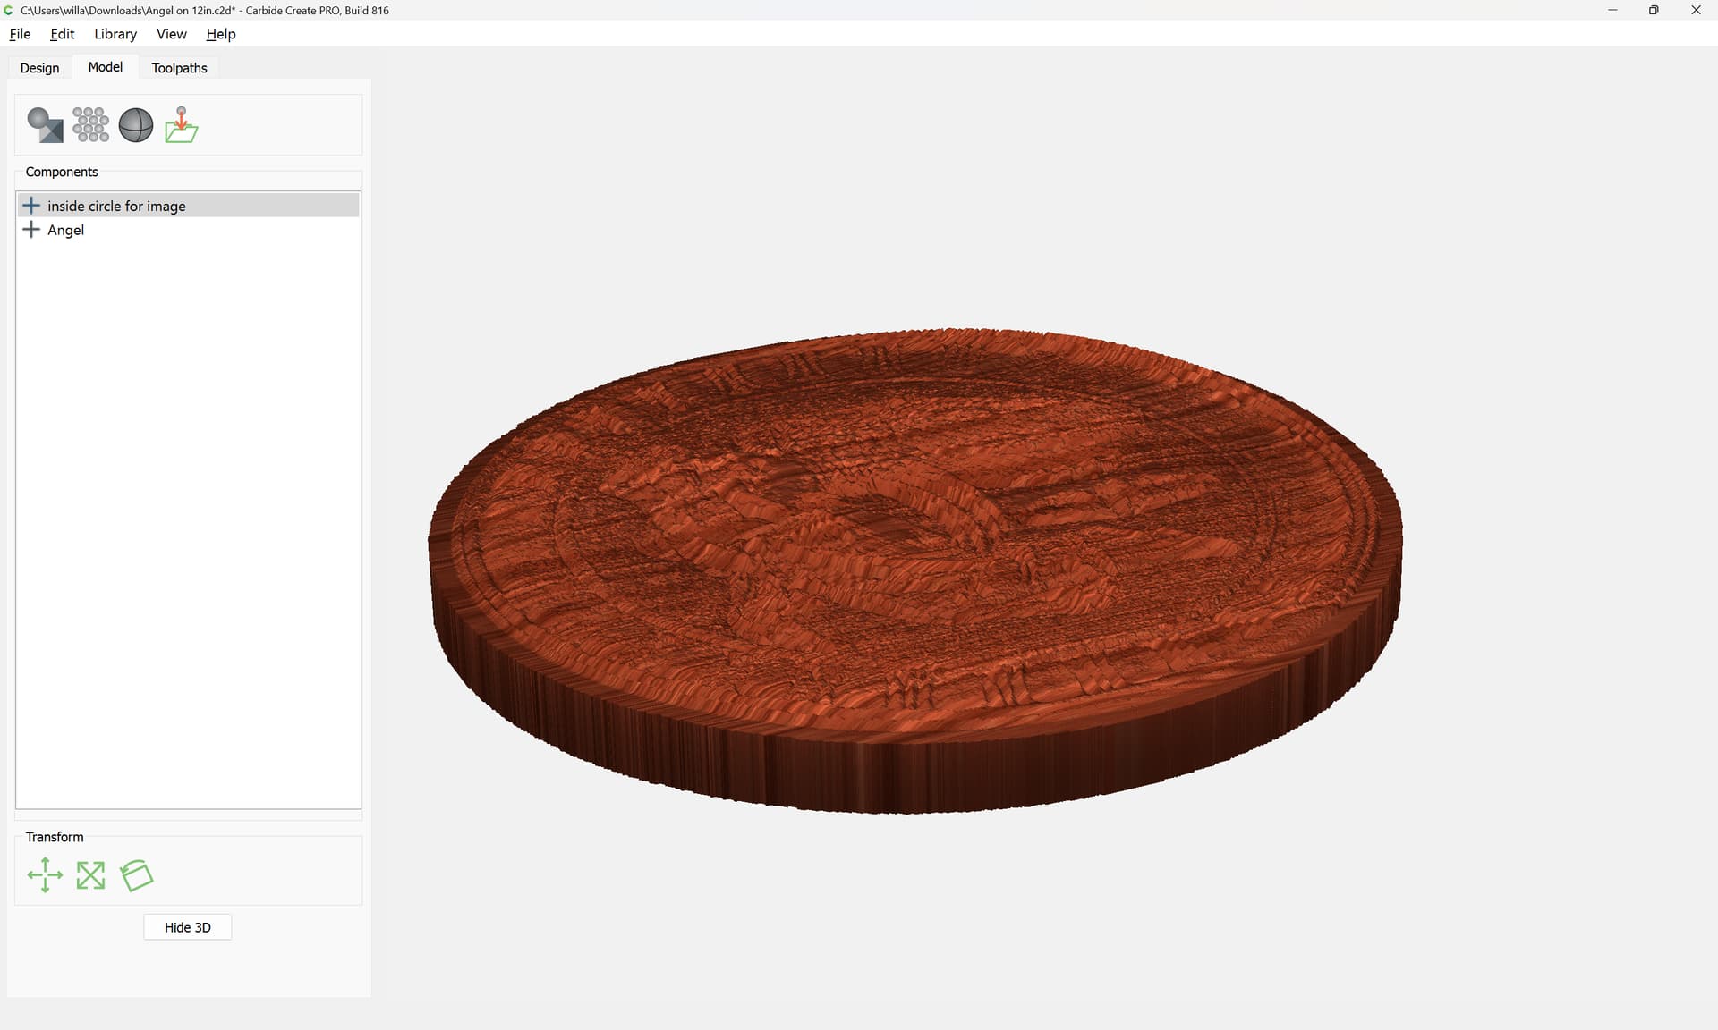The width and height of the screenshot is (1718, 1030).
Task: Switch to the Model tab
Action: [x=106, y=67]
